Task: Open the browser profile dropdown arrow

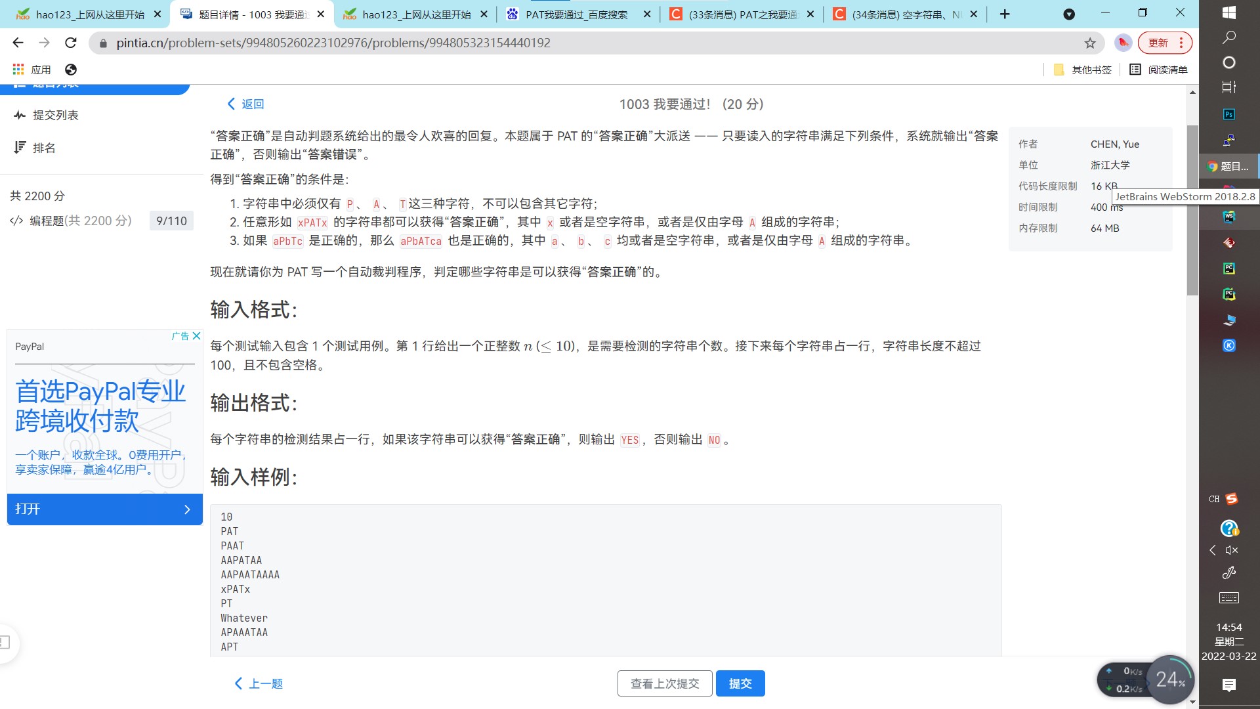Action: coord(1068,13)
